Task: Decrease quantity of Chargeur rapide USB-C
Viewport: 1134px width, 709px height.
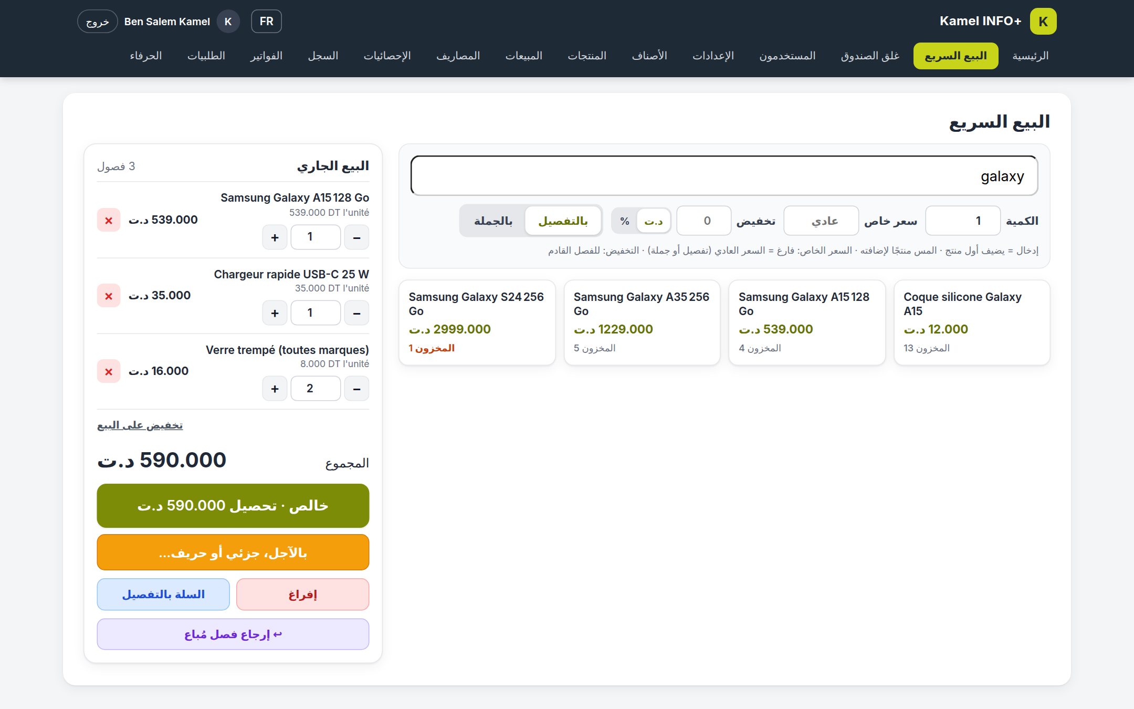Action: pos(356,313)
